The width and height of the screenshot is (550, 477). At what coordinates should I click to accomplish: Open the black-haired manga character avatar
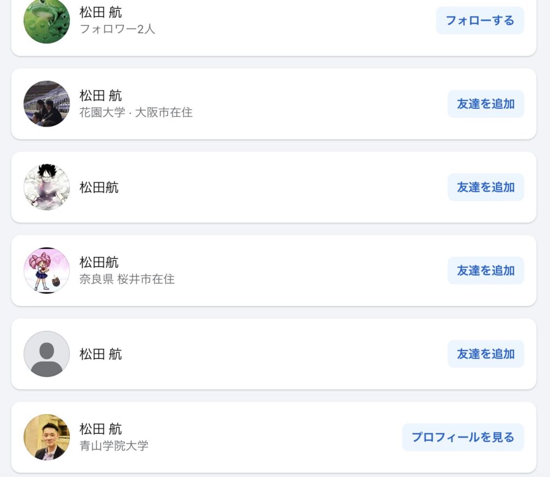(x=47, y=187)
